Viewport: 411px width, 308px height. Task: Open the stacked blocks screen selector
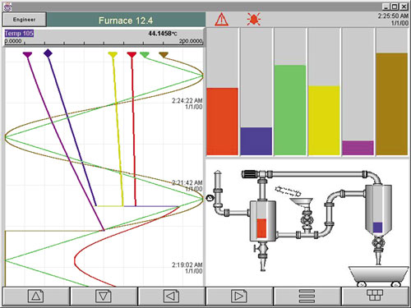375,297
